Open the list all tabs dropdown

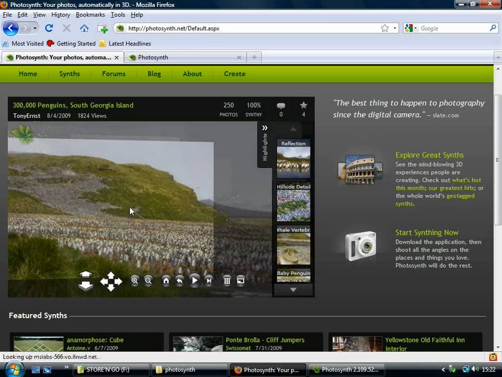coord(498,58)
